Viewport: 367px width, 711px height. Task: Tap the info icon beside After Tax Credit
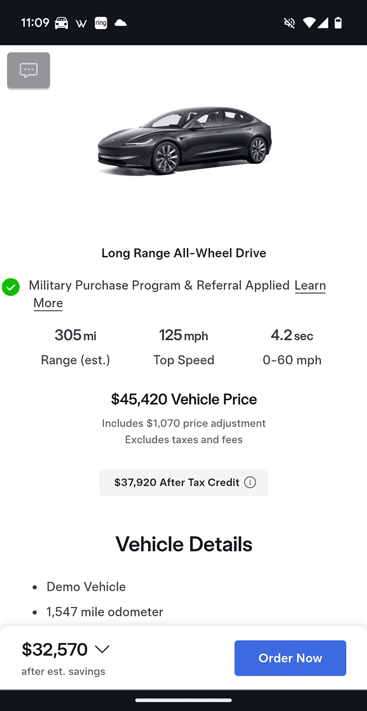coord(250,482)
